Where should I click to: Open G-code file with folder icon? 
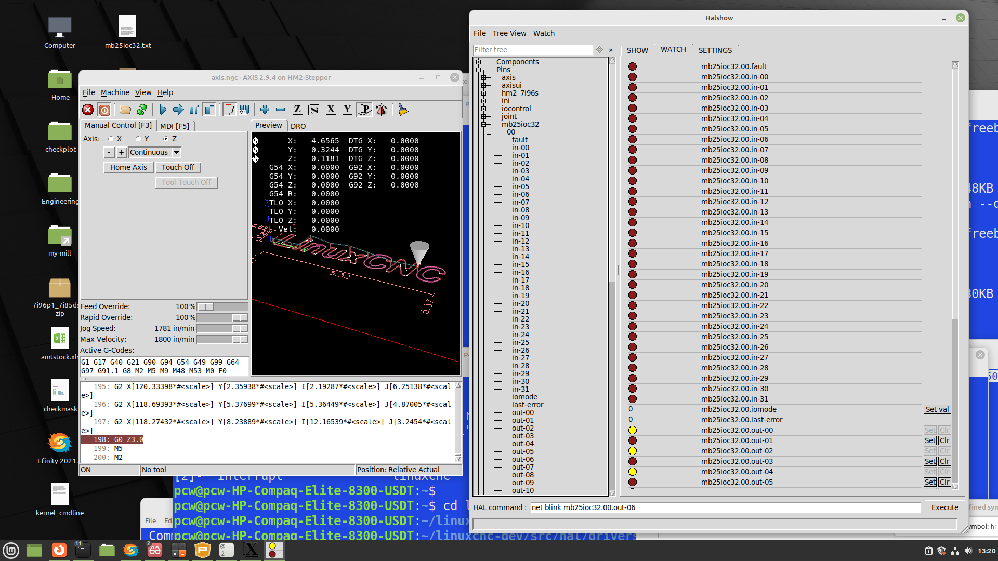(x=125, y=110)
